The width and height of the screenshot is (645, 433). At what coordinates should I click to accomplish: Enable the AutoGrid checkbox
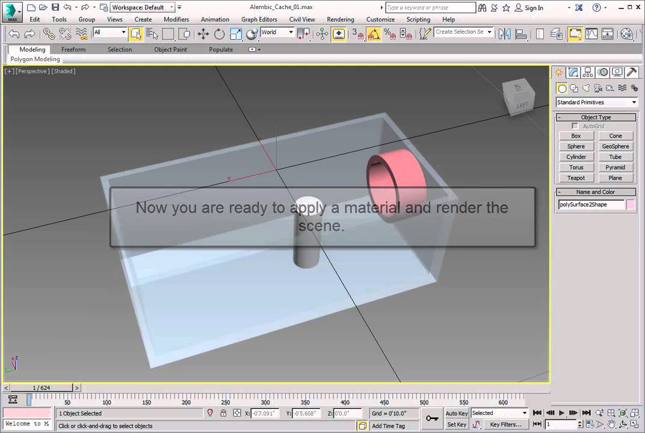click(575, 126)
